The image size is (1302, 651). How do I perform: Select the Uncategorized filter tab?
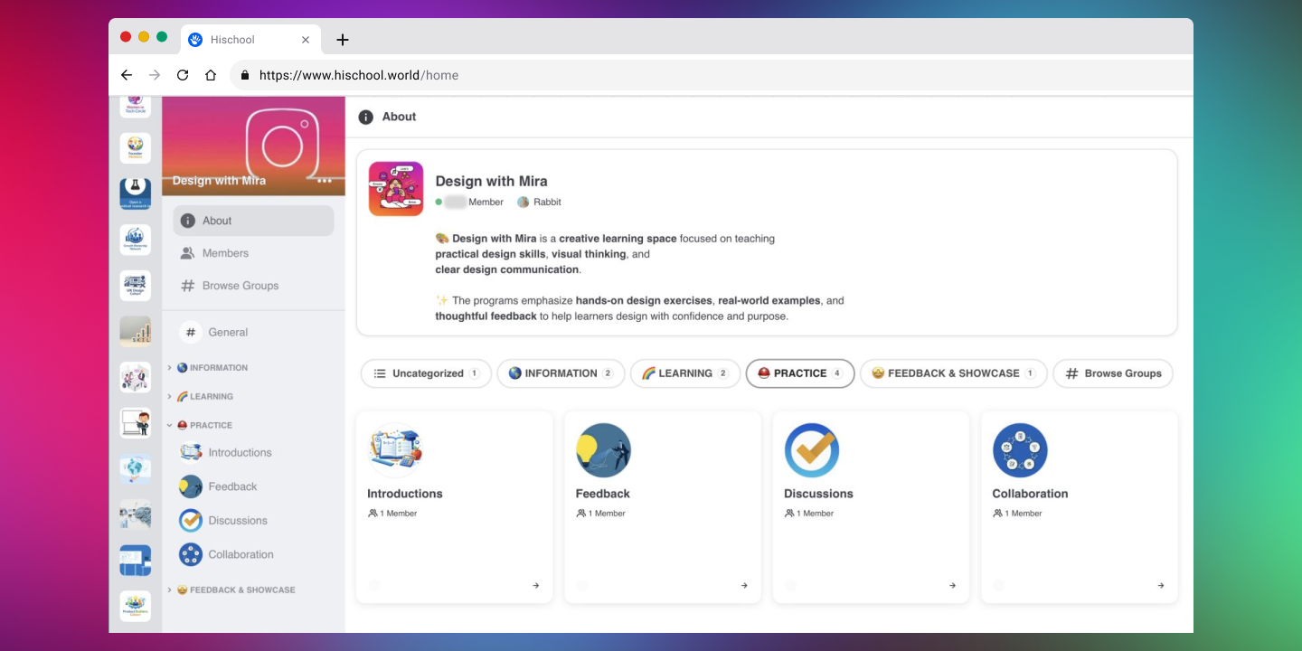tap(426, 373)
